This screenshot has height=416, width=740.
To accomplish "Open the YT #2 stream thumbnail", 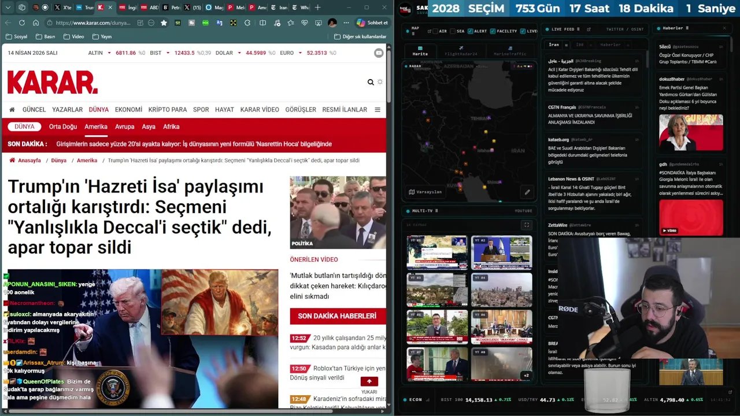I will pyautogui.click(x=501, y=252).
